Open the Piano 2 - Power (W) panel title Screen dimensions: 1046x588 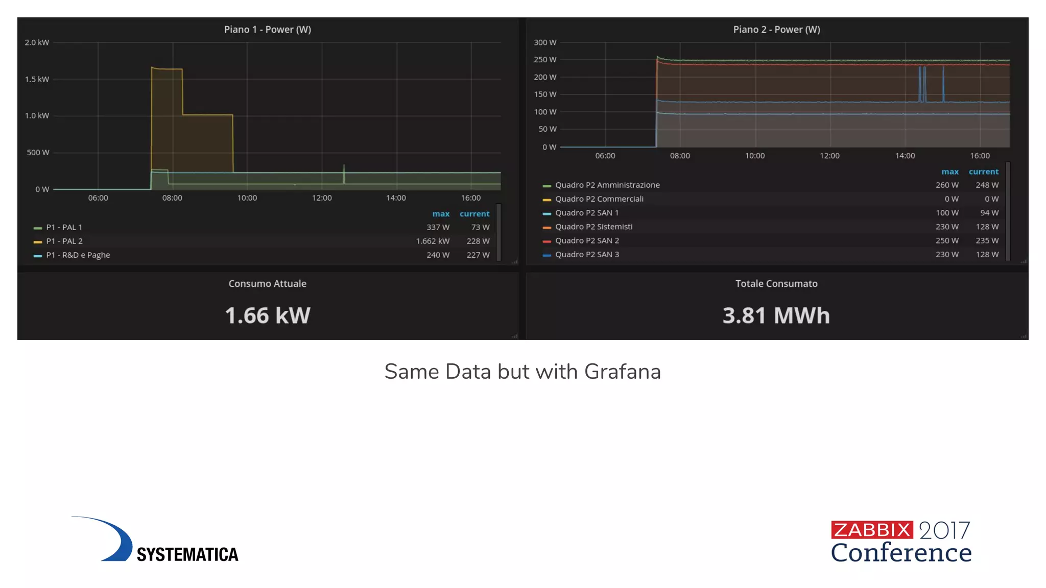[x=776, y=30]
